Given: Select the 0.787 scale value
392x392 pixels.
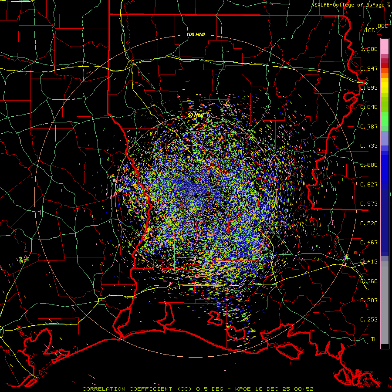Looking at the screenshot, I should [369, 126].
